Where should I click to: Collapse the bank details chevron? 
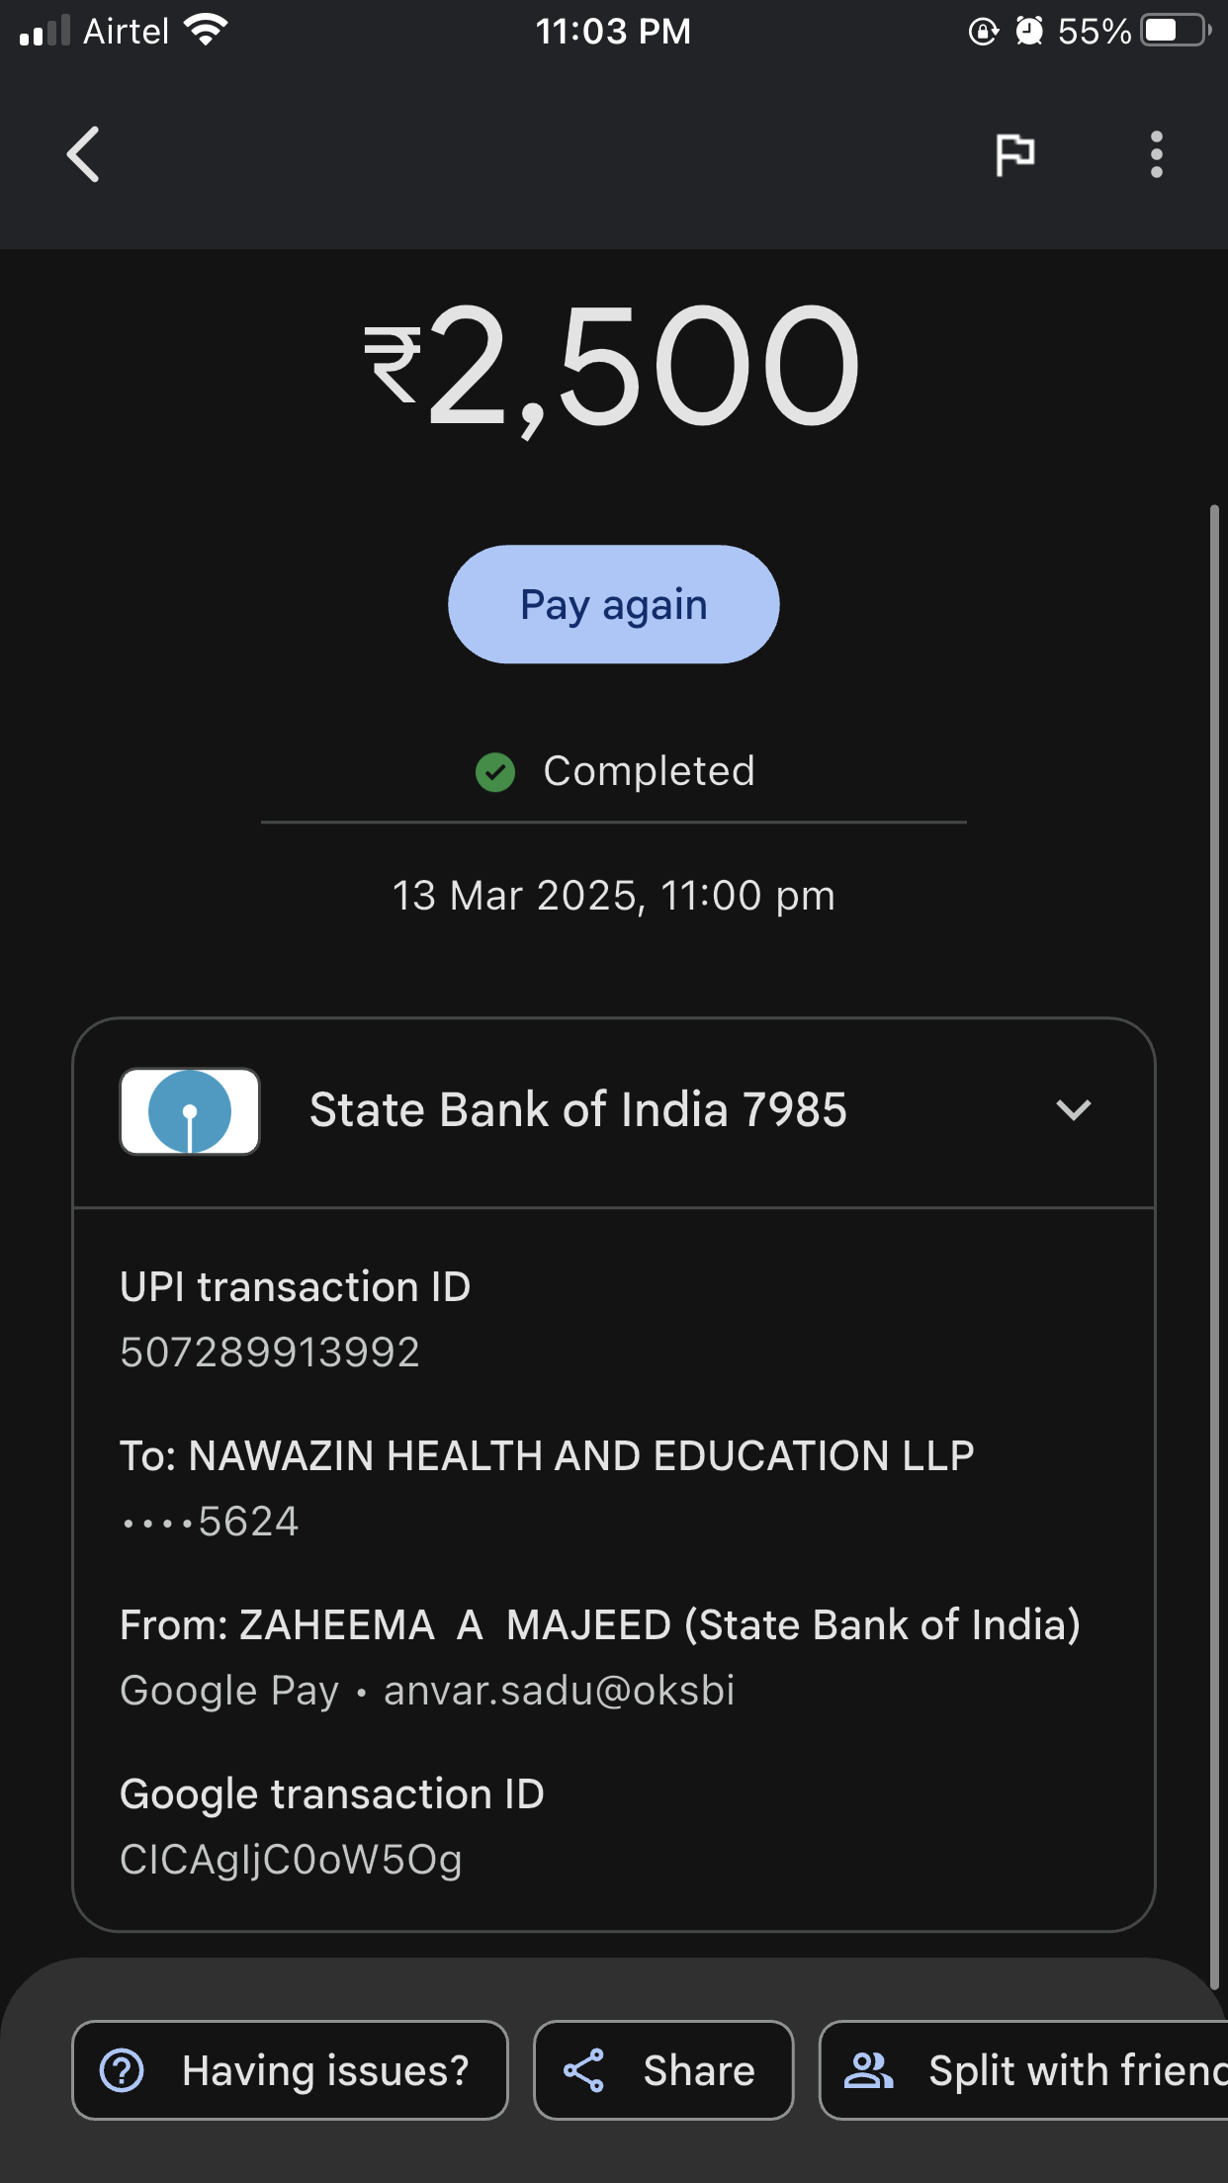1073,1110
